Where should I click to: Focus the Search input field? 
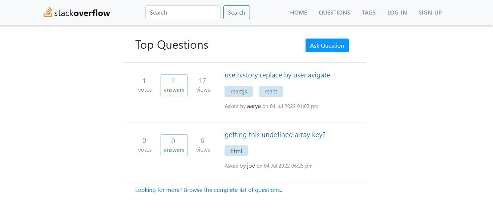click(x=183, y=12)
